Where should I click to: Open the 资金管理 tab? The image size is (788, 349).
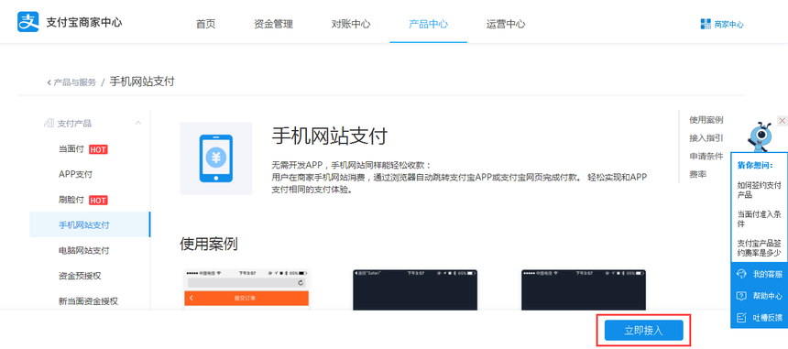pyautogui.click(x=273, y=24)
